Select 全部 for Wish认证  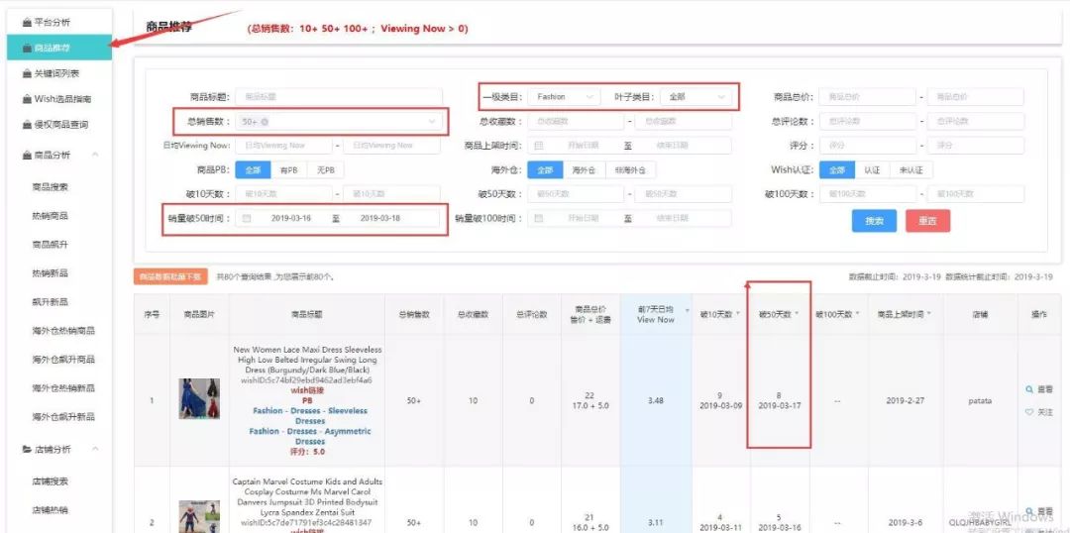[837, 170]
